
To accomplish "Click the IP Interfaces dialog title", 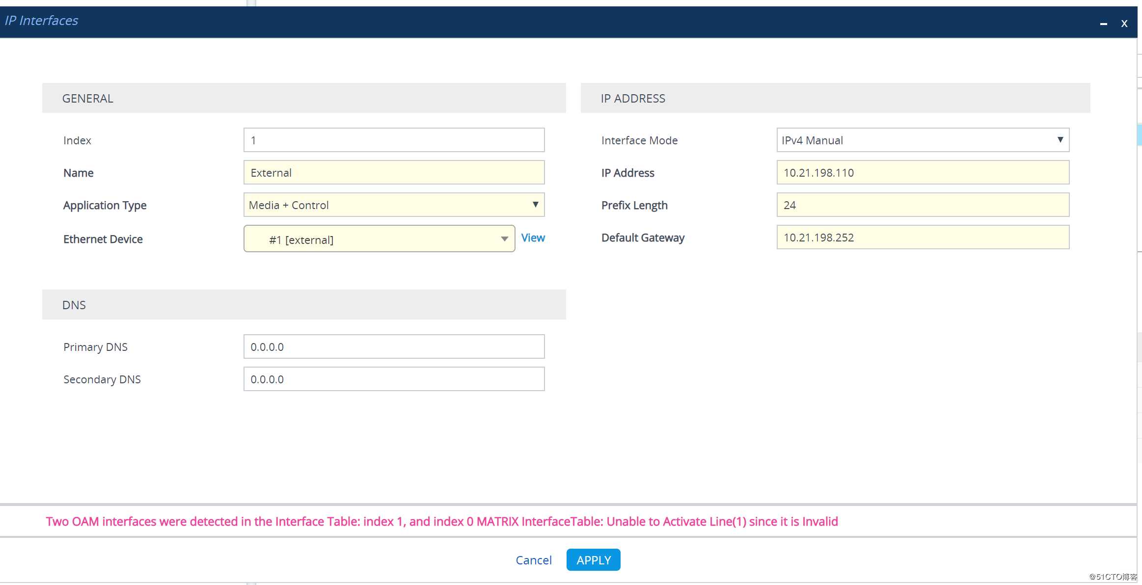I will [41, 21].
